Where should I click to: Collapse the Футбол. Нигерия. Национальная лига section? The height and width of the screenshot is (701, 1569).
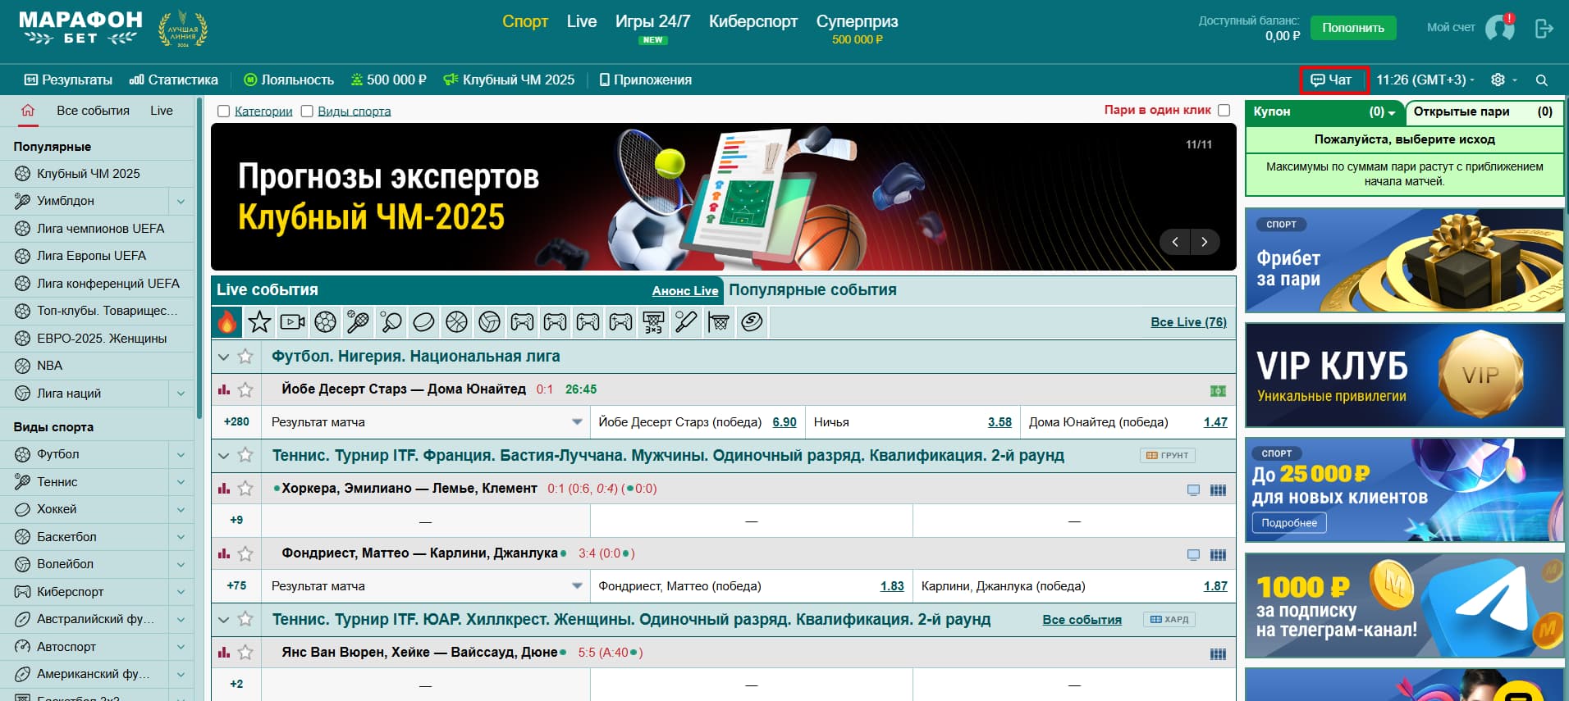223,357
